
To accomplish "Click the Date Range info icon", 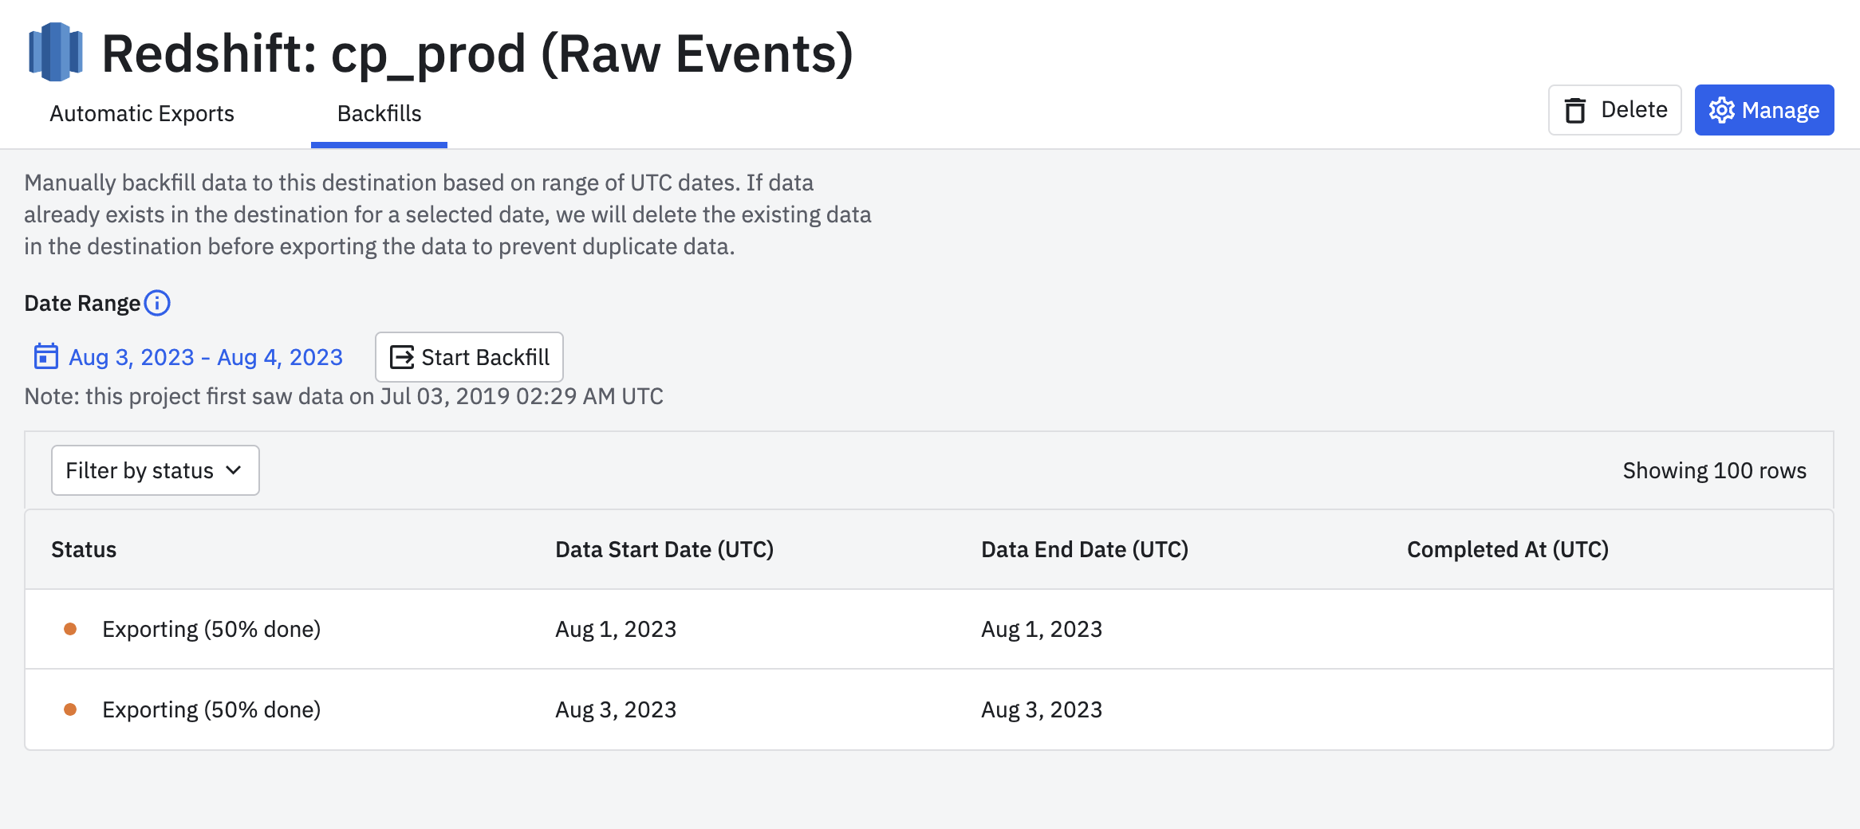I will 157,303.
